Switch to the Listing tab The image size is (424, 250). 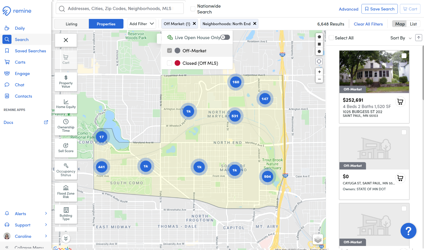point(72,24)
